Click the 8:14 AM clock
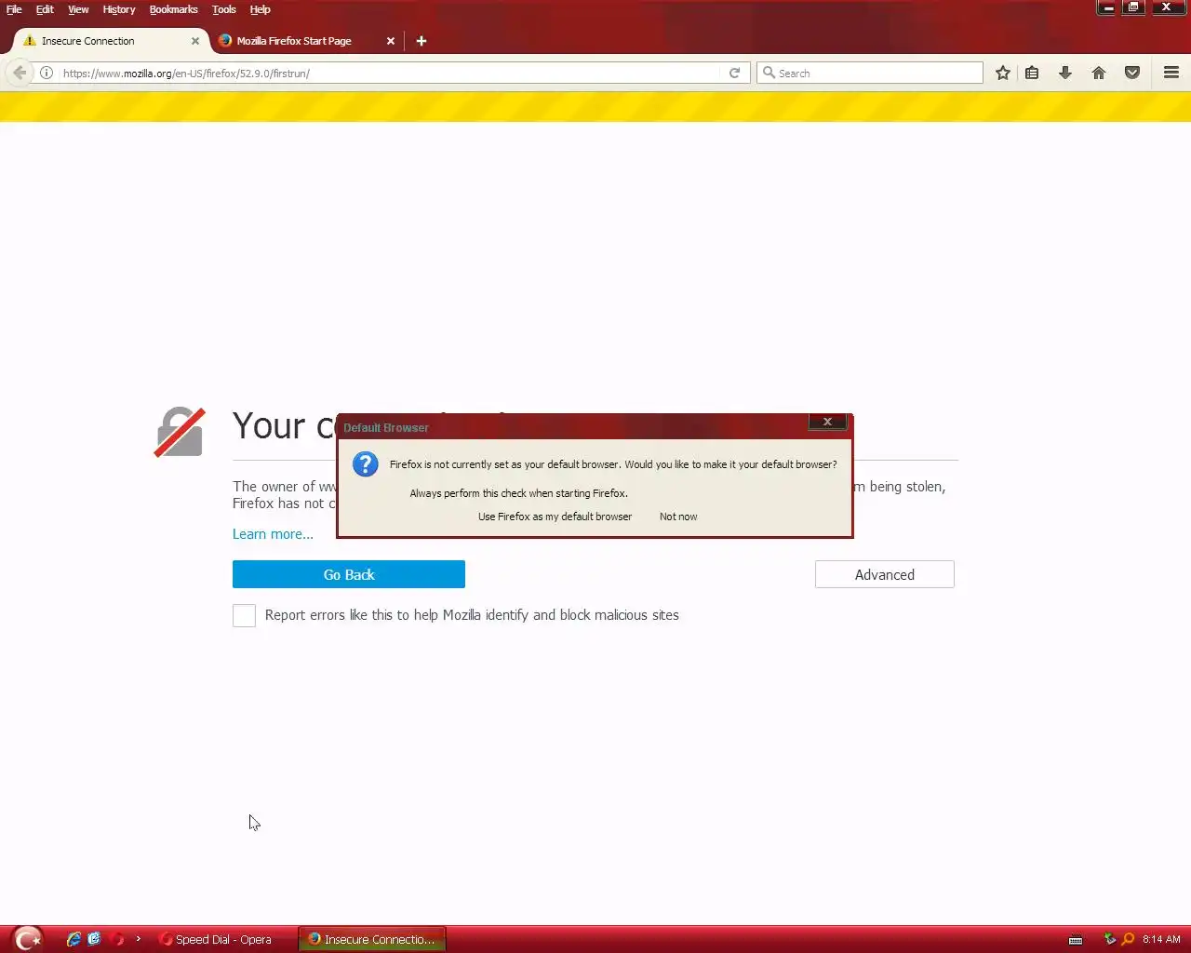 pyautogui.click(x=1161, y=939)
